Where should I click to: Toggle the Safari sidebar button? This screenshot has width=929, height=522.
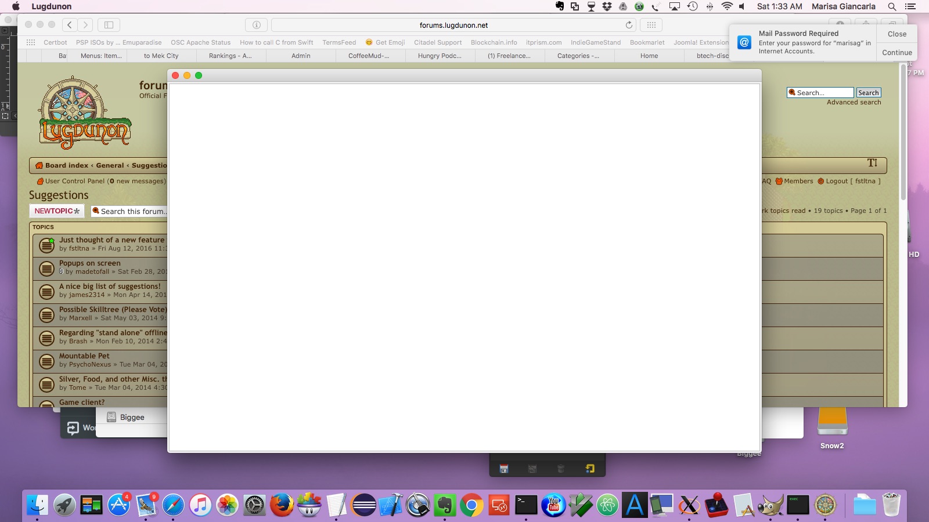[109, 25]
